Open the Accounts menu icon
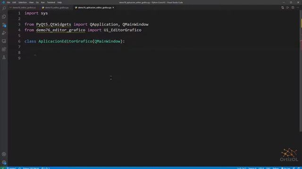Image resolution: width=302 pixels, height=169 pixels. [4, 154]
